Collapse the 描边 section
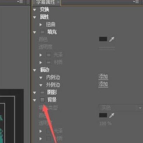The width and height of the screenshot is (143, 143). click(x=35, y=70)
